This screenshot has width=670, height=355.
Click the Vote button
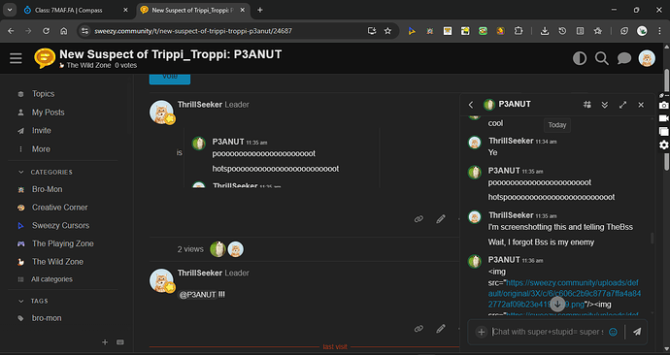(170, 79)
